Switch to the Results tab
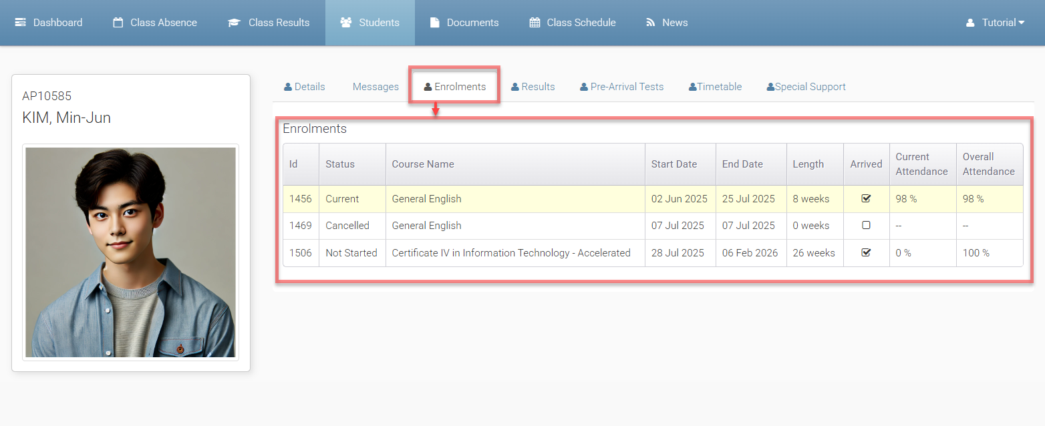Viewport: 1045px width, 426px height. [x=533, y=87]
